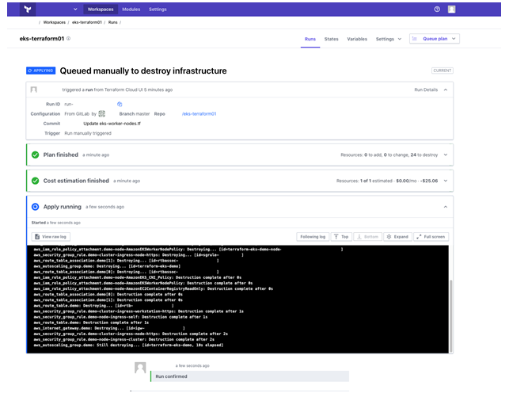Open the Queue plan dropdown
This screenshot has height=397, width=509.
434,38
